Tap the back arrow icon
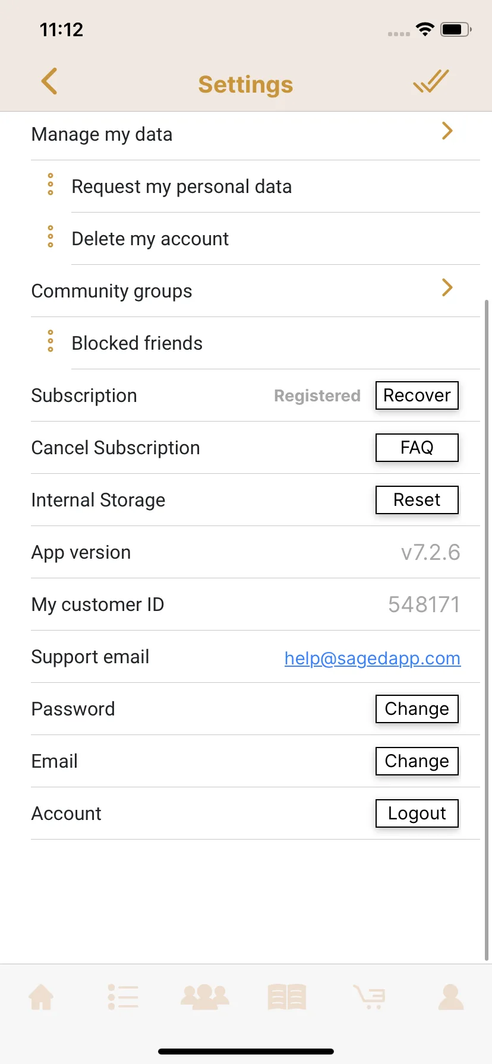The image size is (492, 1064). [x=49, y=81]
